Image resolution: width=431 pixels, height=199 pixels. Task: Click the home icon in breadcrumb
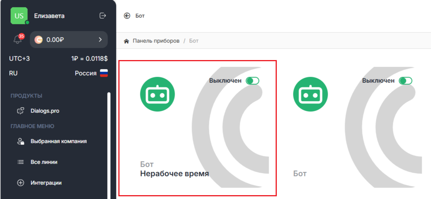126,41
